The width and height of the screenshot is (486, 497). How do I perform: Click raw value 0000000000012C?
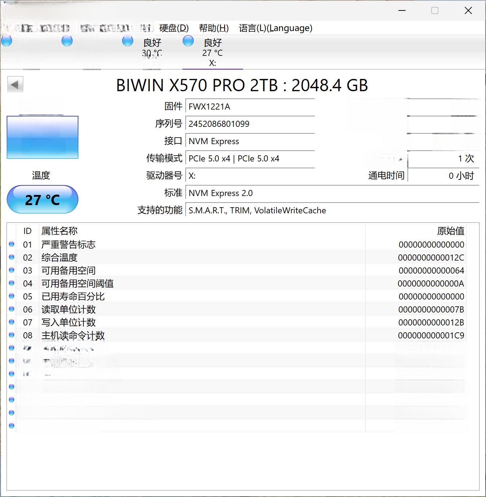(431, 258)
